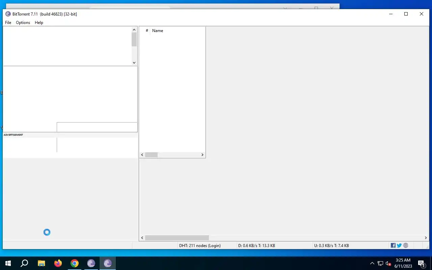The width and height of the screenshot is (432, 270).
Task: Click the main bottom scrollbar thumb
Action: point(177,238)
